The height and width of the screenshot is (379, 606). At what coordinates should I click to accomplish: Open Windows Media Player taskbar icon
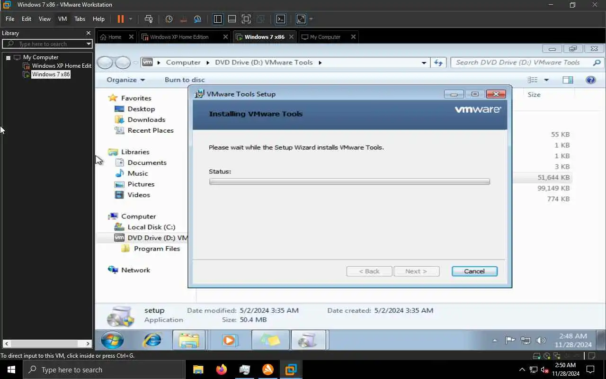[x=230, y=340]
